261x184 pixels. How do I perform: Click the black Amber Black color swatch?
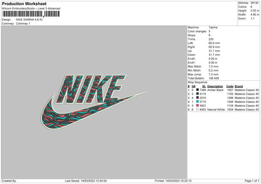click(197, 90)
